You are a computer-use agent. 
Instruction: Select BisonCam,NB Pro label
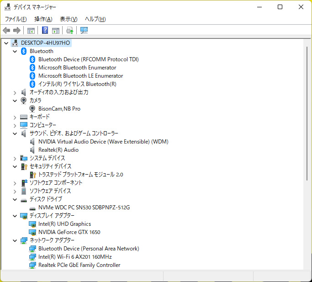(59, 109)
